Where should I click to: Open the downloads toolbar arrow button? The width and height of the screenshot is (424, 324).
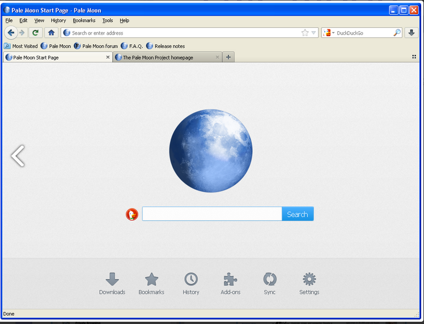coord(412,33)
